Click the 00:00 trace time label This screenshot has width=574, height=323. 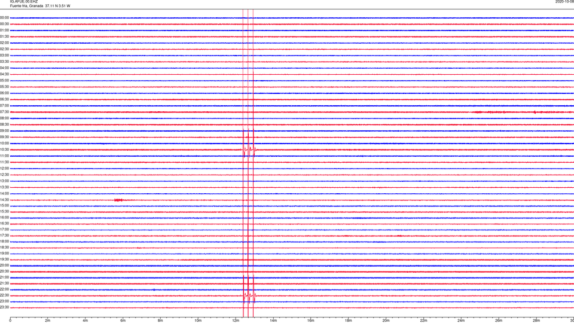pos(4,18)
